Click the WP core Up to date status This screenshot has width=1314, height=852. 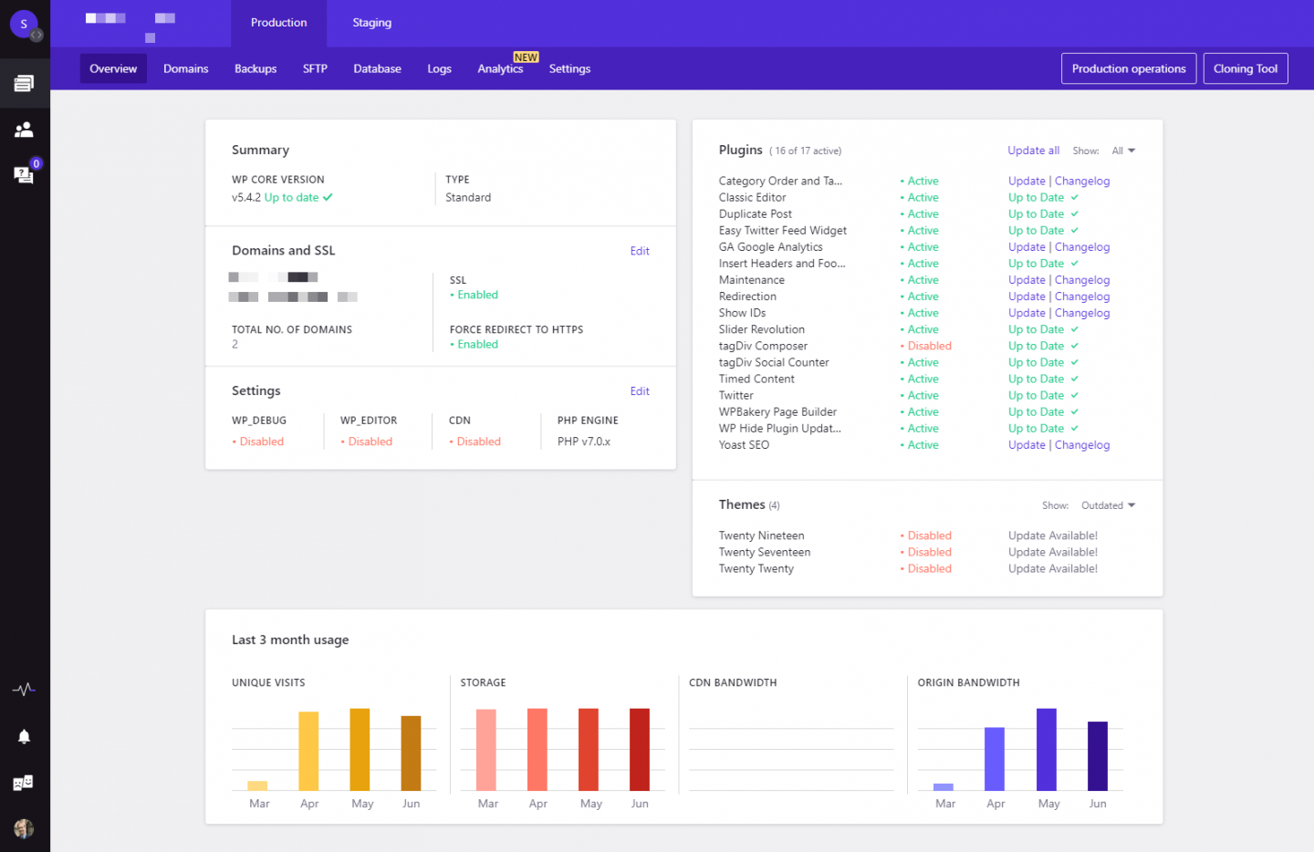click(298, 197)
